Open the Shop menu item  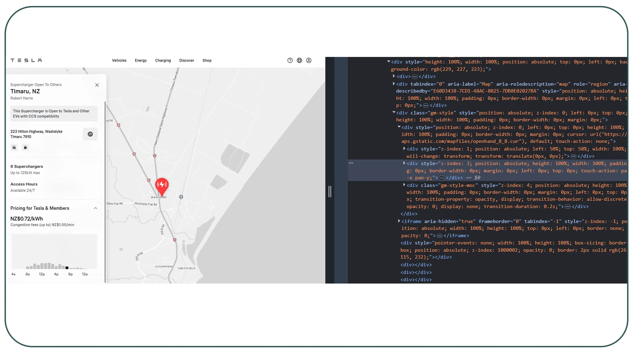coord(207,60)
